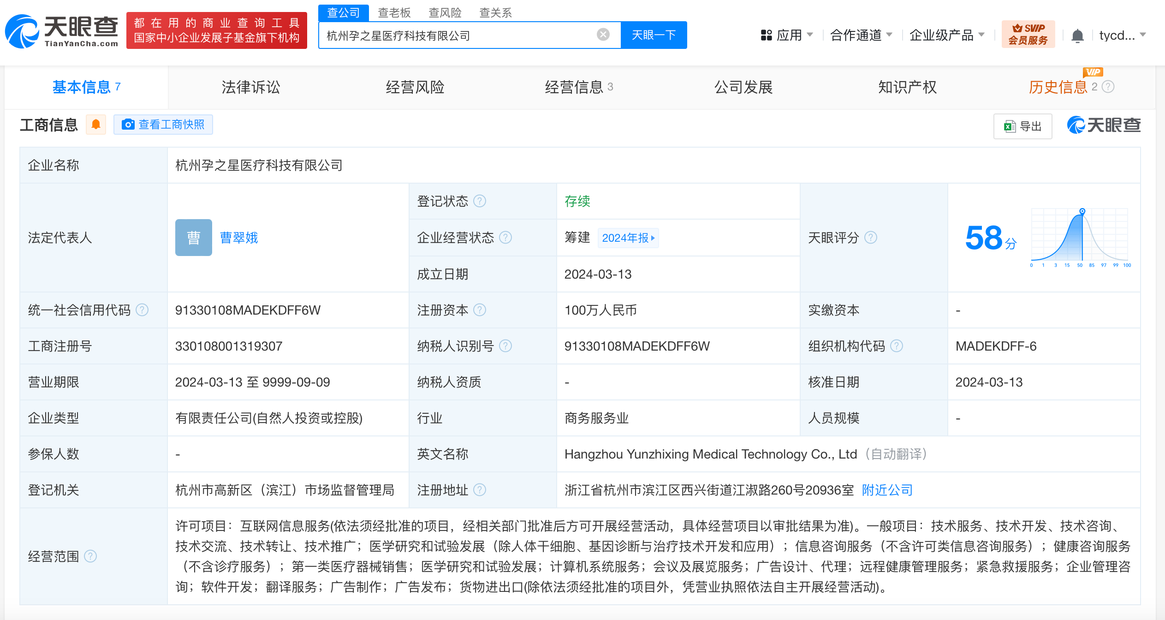Click the help icon next to 注册地址

[x=480, y=490]
